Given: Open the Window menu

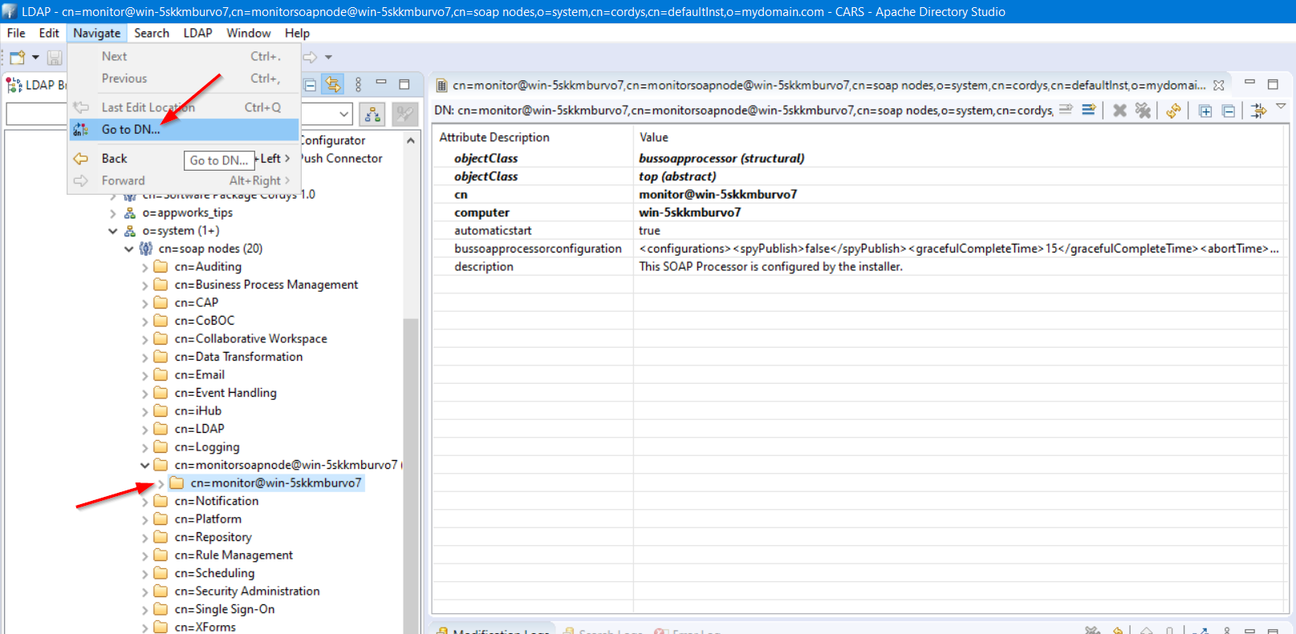Looking at the screenshot, I should pos(248,33).
